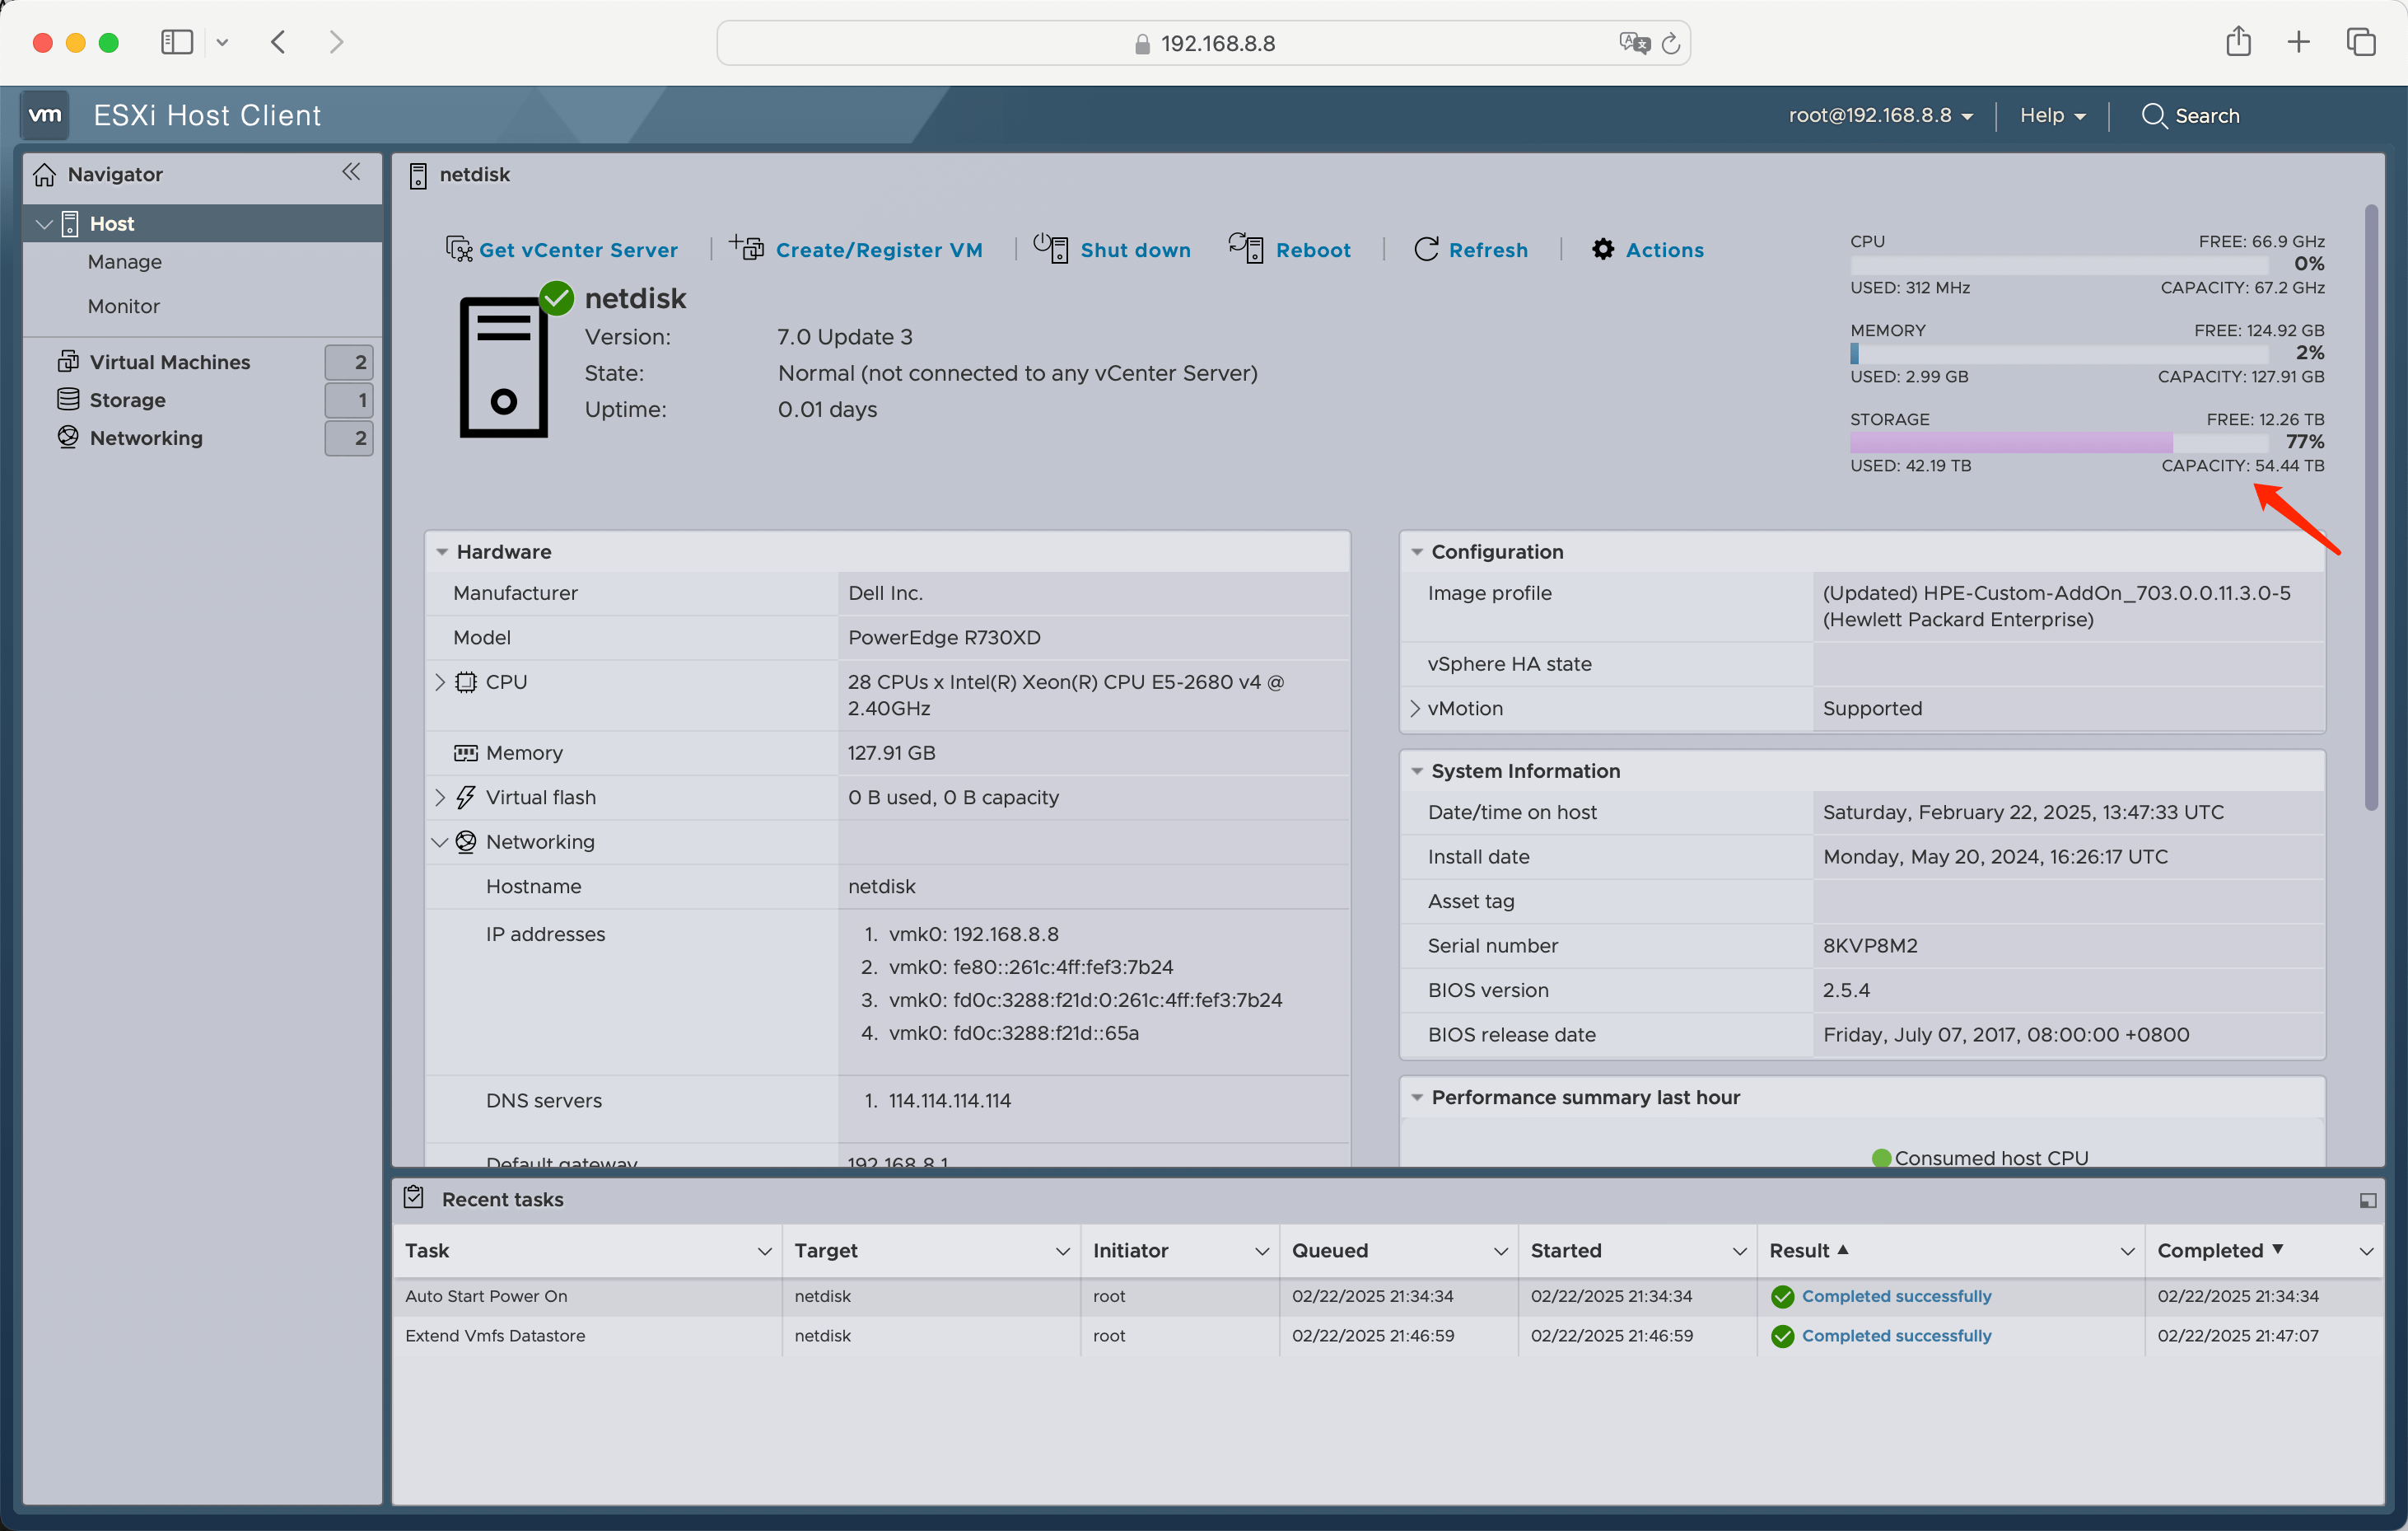This screenshot has height=1531, width=2408.
Task: Click the Networking globe icon in Navigator
Action: (x=68, y=438)
